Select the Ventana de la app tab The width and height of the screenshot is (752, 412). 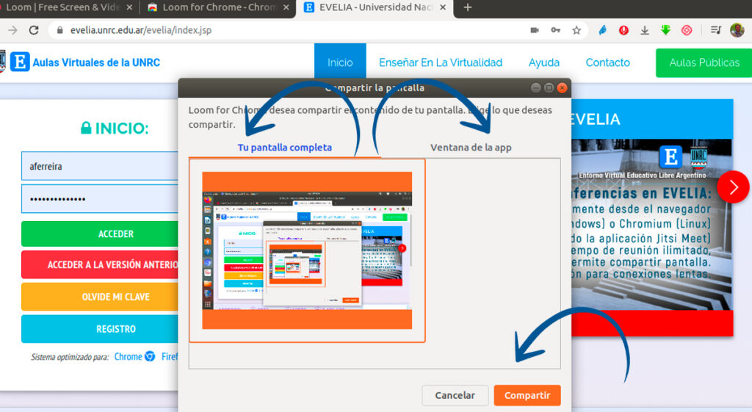click(x=471, y=147)
